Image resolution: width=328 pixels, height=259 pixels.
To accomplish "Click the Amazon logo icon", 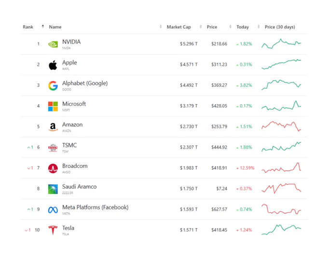I will tap(53, 127).
